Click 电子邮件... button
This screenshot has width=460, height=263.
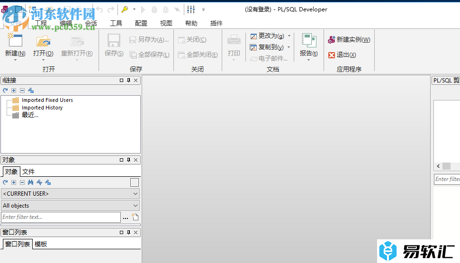click(x=269, y=58)
